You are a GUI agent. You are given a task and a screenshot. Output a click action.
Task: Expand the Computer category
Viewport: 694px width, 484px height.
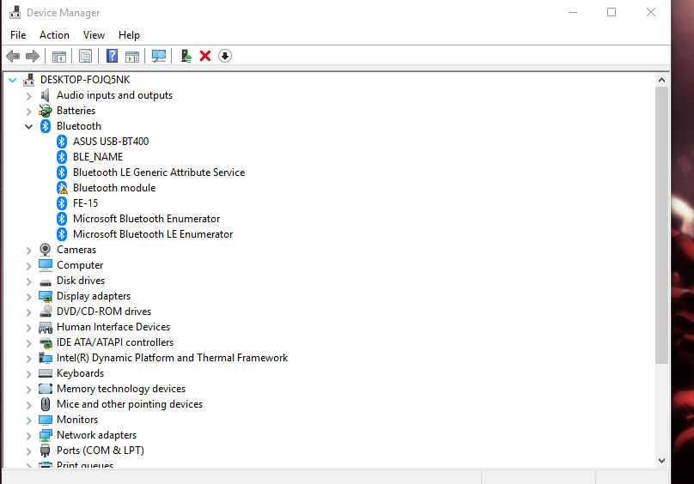pos(28,266)
